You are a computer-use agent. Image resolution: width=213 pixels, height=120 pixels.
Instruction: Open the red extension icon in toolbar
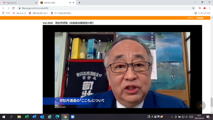(x=205, y=8)
